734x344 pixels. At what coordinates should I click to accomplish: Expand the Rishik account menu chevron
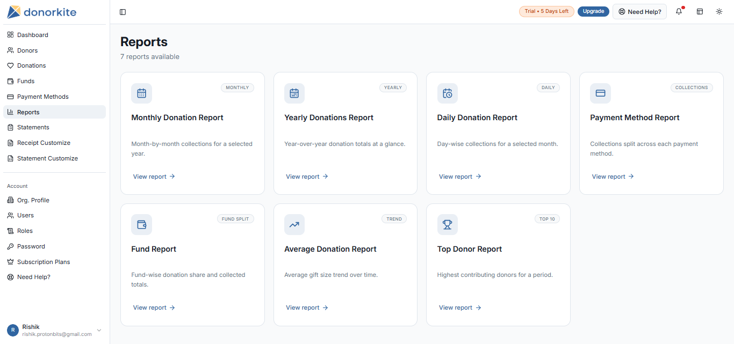[99, 330]
